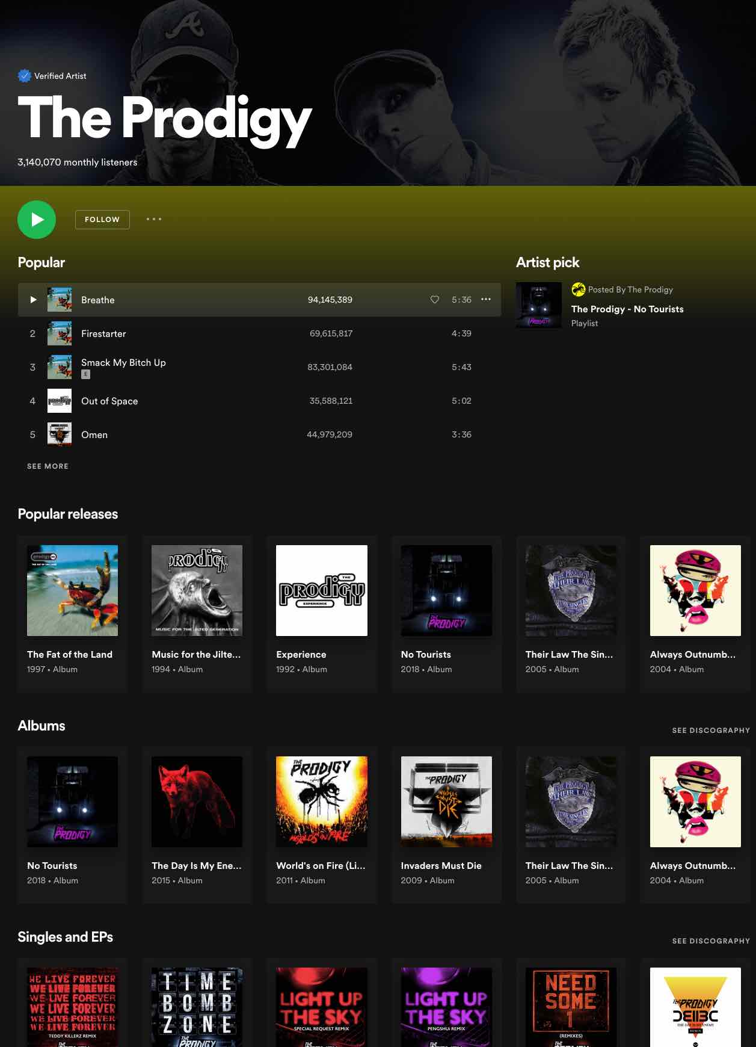Click the Experience album title link
Image resolution: width=756 pixels, height=1047 pixels.
tap(301, 654)
